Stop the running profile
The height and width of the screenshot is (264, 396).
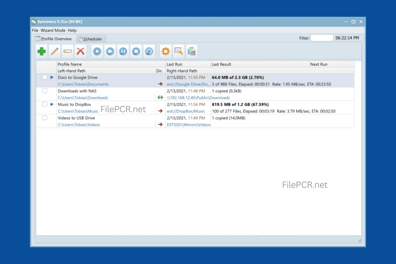point(136,51)
